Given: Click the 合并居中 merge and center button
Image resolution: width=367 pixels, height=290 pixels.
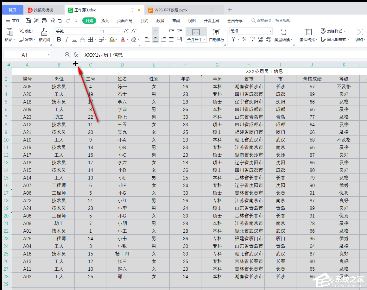Looking at the screenshot, I should [x=196, y=32].
